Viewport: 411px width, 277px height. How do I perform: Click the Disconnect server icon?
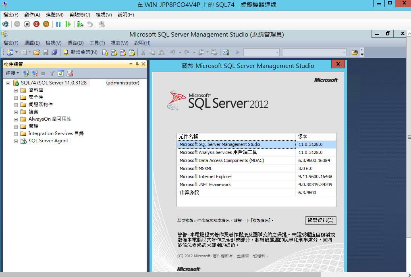pos(34,74)
